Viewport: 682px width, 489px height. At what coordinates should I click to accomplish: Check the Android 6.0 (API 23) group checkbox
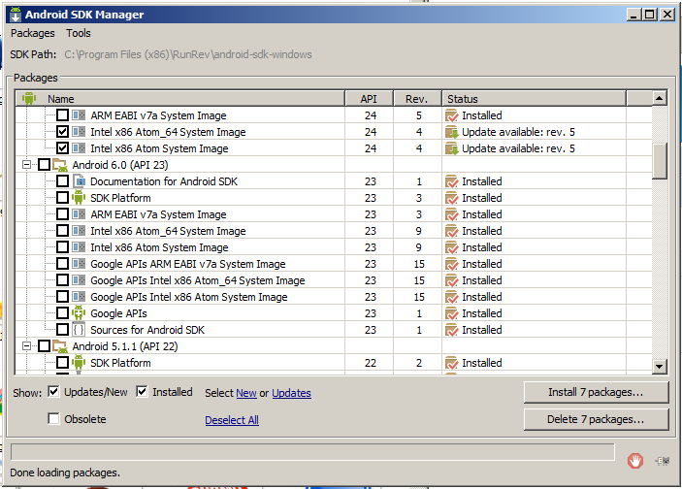point(45,165)
